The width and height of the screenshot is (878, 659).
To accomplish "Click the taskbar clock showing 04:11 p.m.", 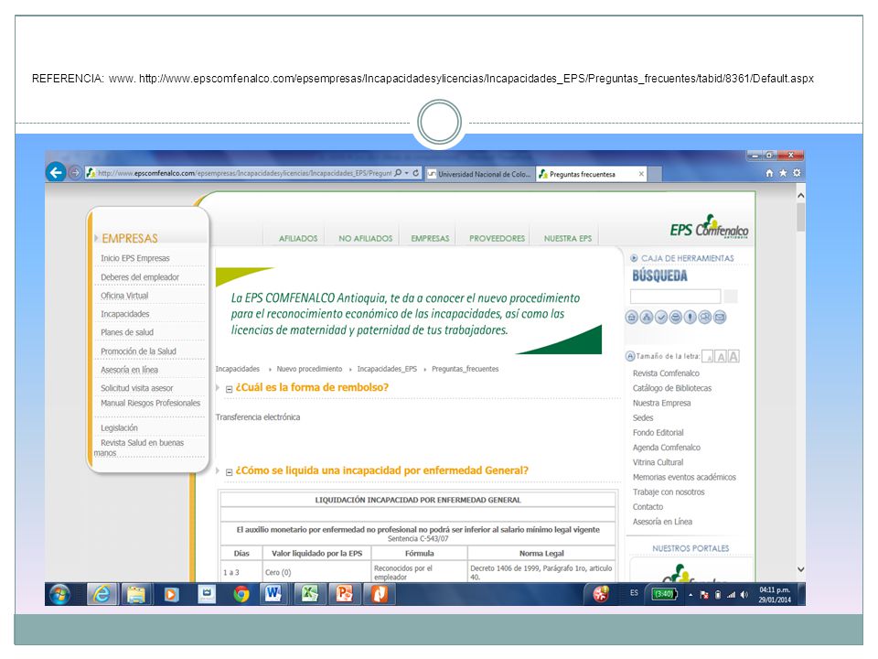I will [775, 595].
